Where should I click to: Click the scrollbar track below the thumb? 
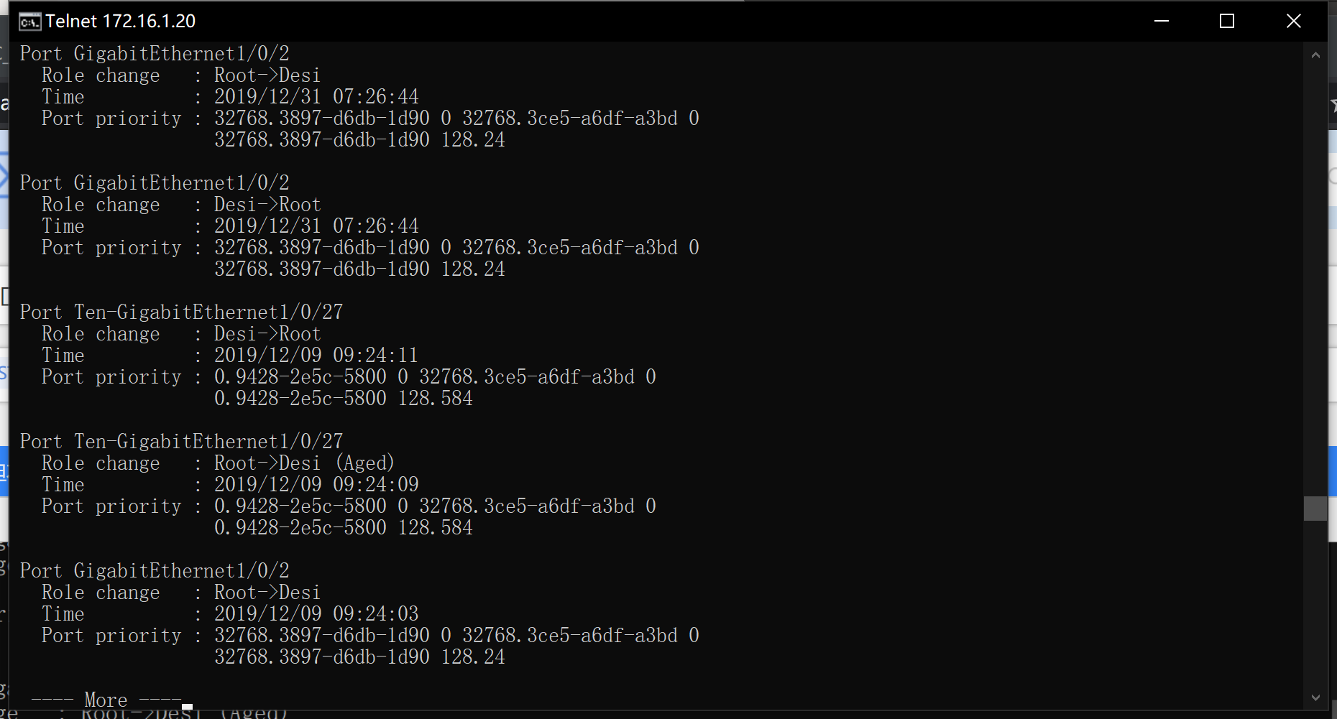tap(1315, 603)
